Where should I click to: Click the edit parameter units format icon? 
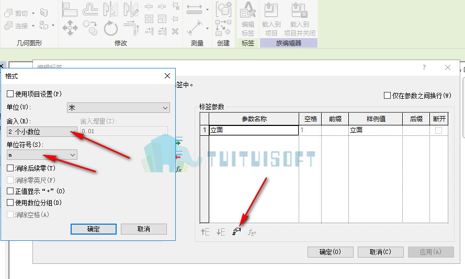click(236, 232)
